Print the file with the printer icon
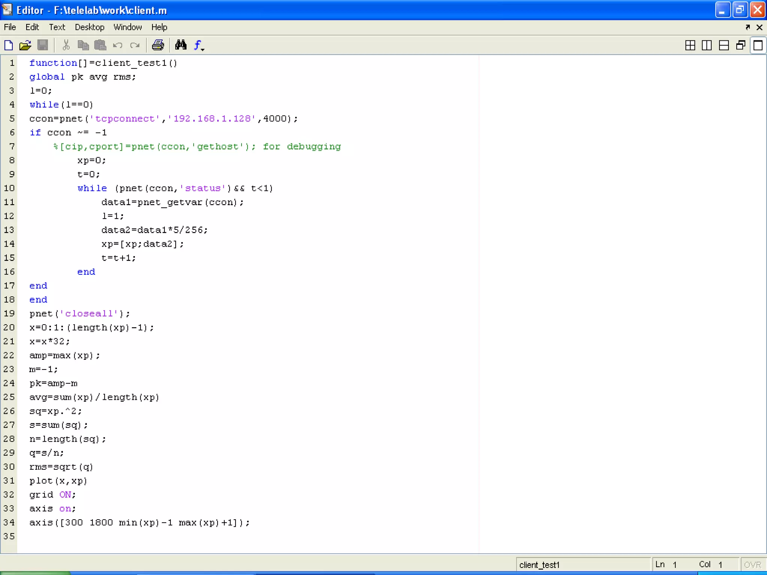 coord(158,45)
